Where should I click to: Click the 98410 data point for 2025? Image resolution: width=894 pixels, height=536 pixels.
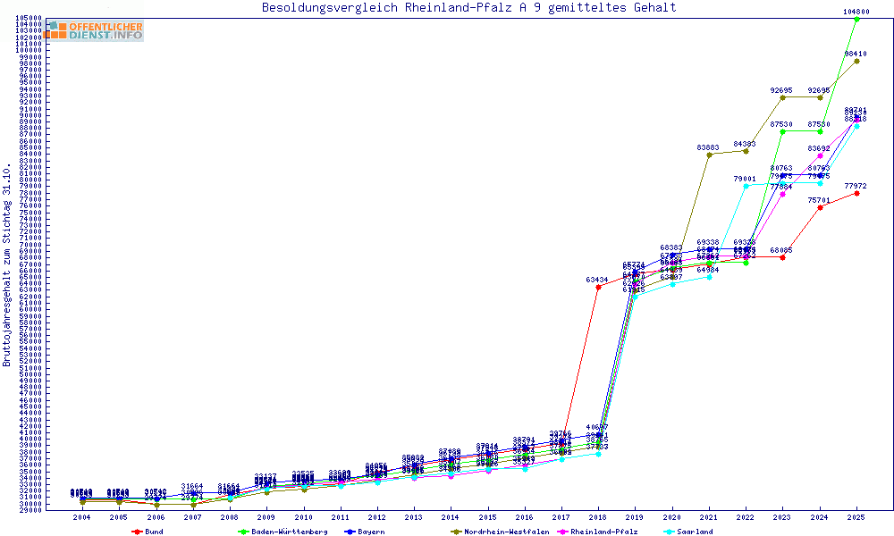pyautogui.click(x=856, y=61)
